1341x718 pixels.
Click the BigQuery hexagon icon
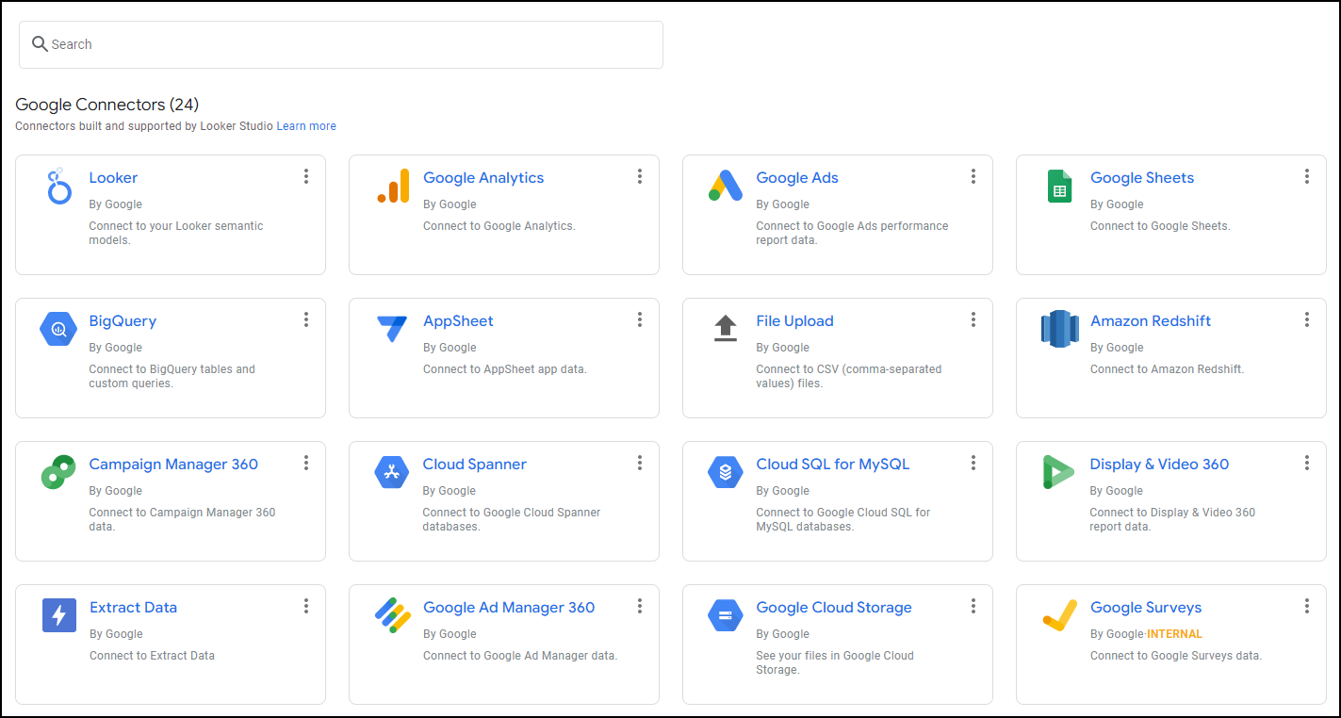[x=58, y=329]
